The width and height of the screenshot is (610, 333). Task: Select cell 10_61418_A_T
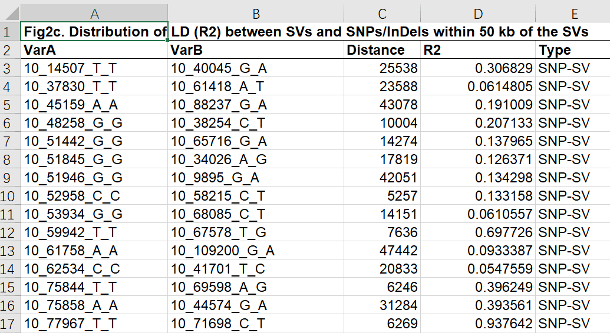[x=256, y=86]
